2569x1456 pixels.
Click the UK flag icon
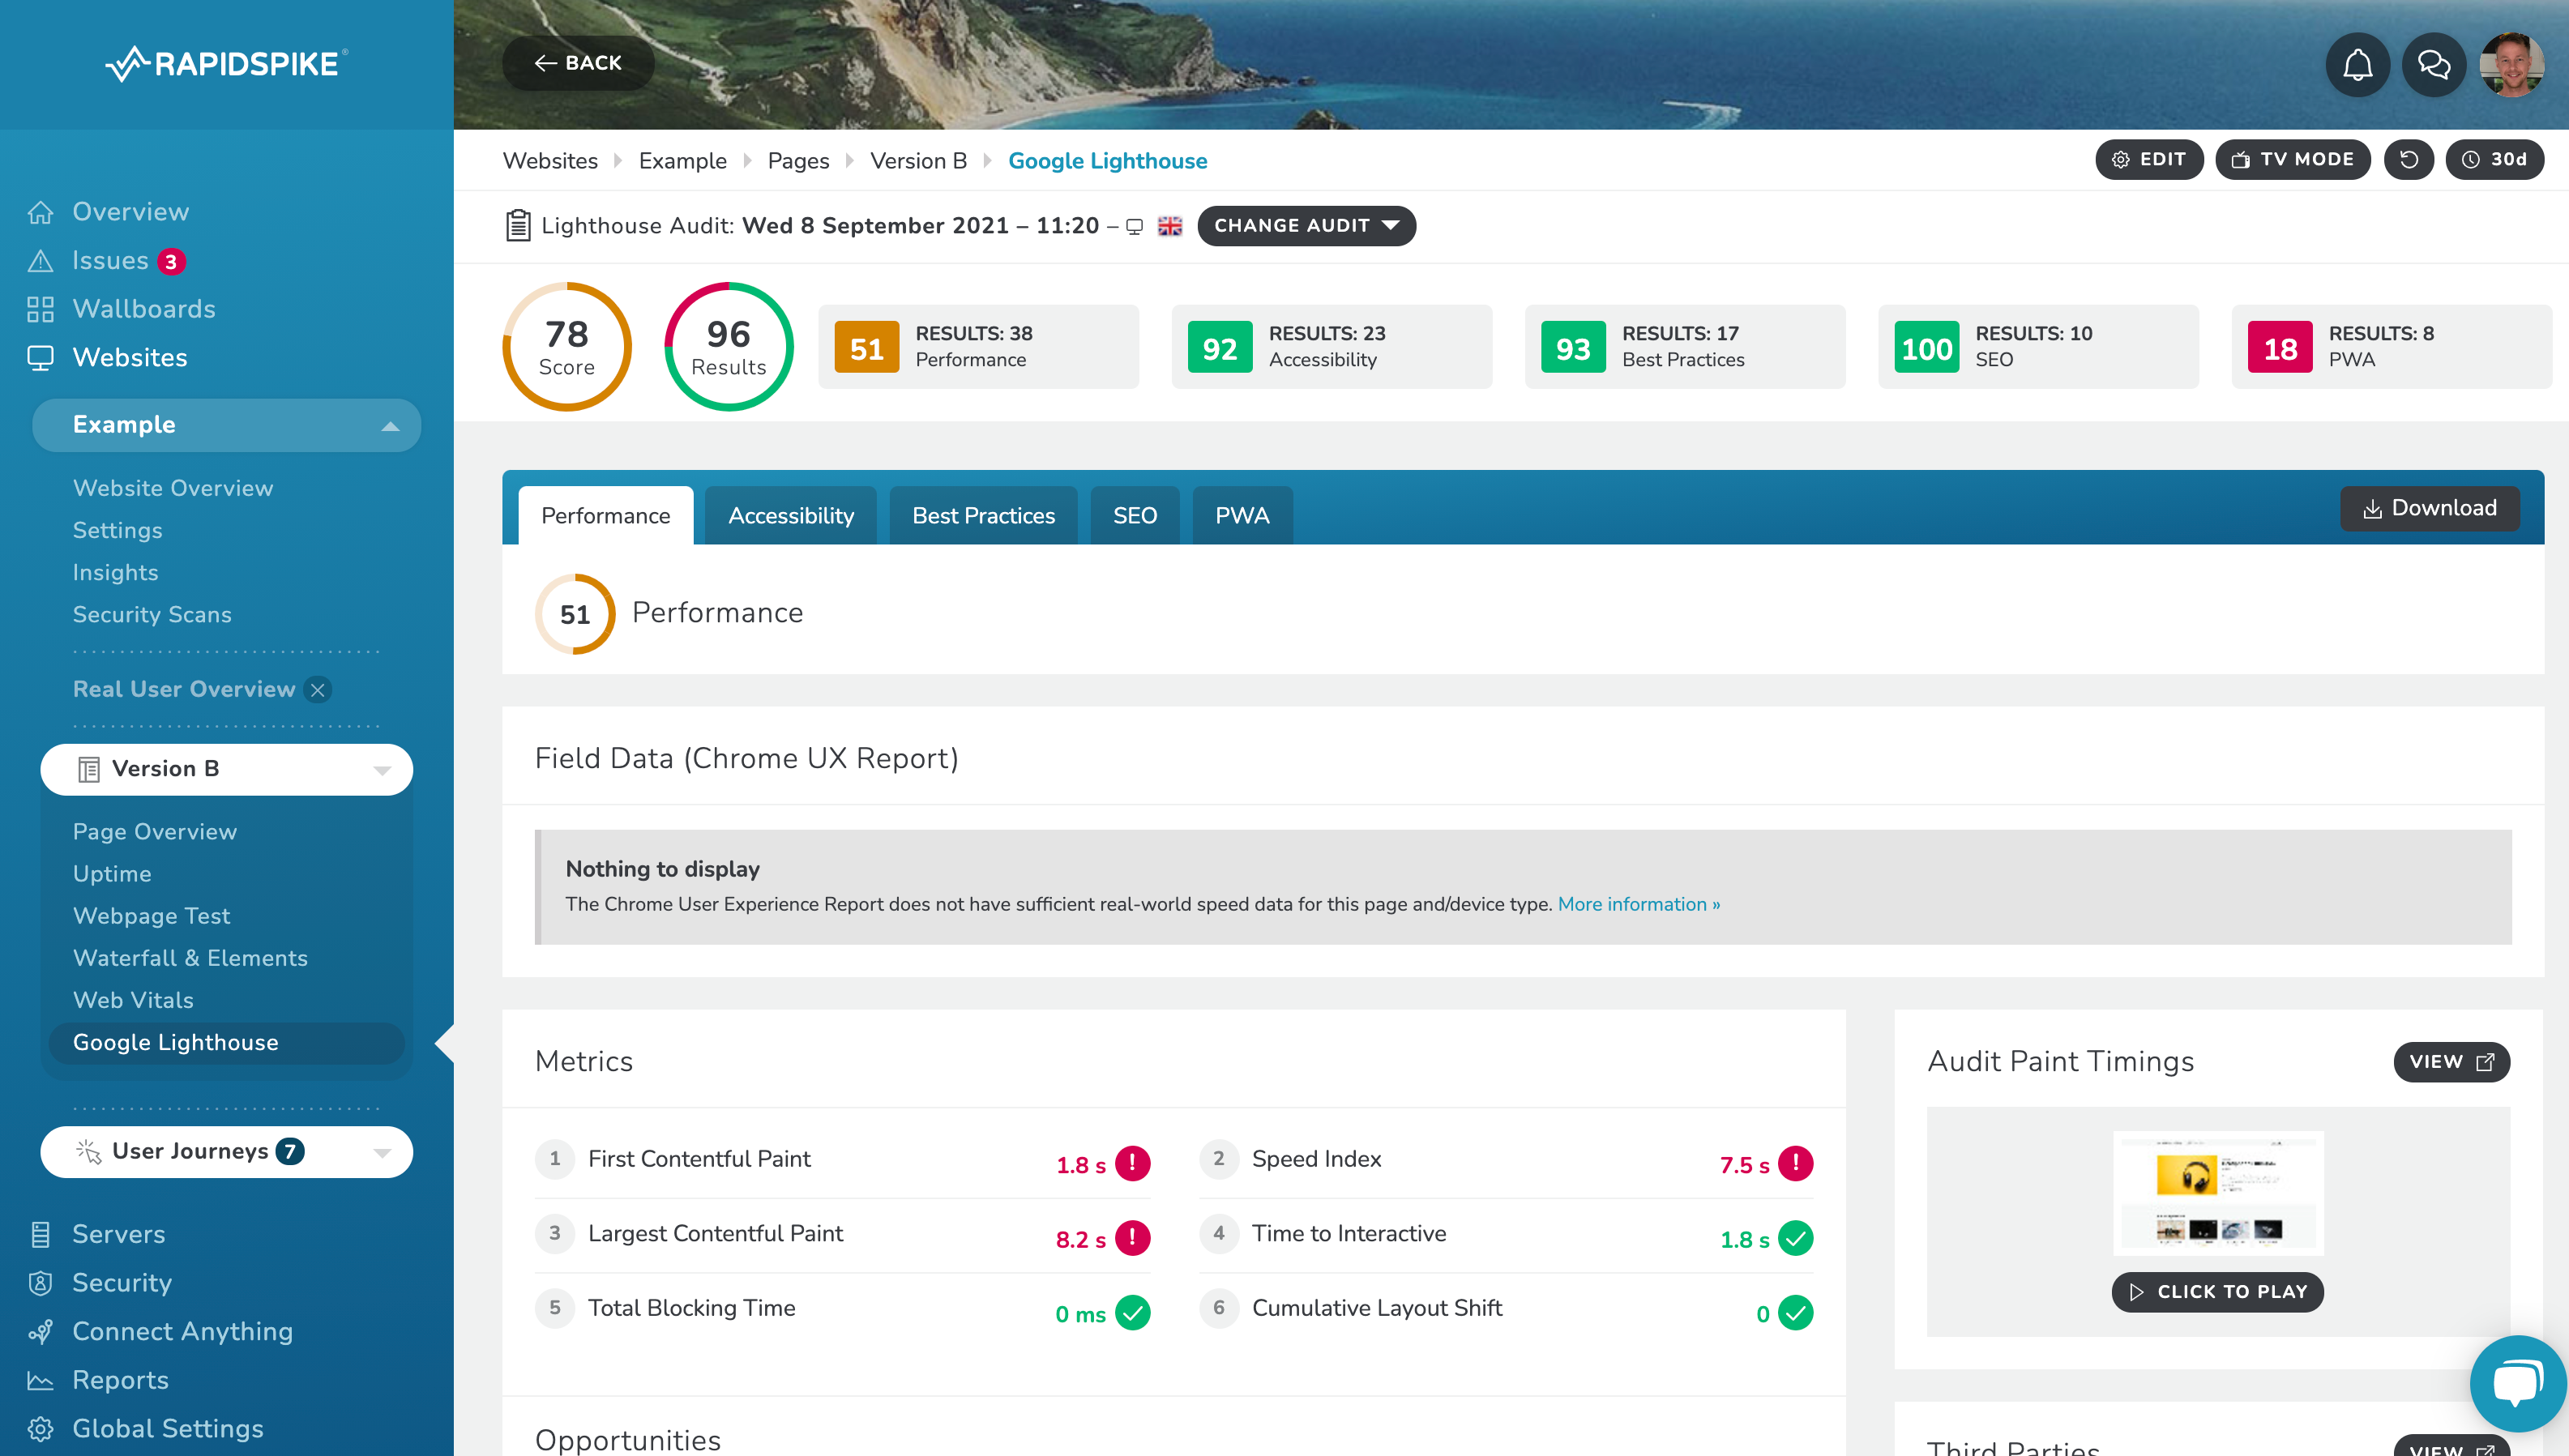pyautogui.click(x=1170, y=227)
